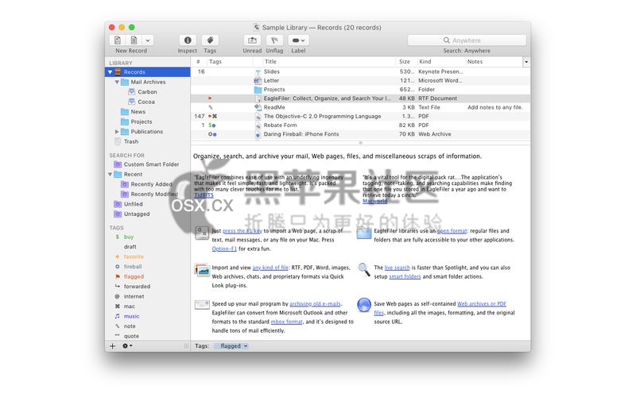Select Daring Fireball: iPhone Fonts record
Screen dimensions: 636x397
pyautogui.click(x=360, y=134)
